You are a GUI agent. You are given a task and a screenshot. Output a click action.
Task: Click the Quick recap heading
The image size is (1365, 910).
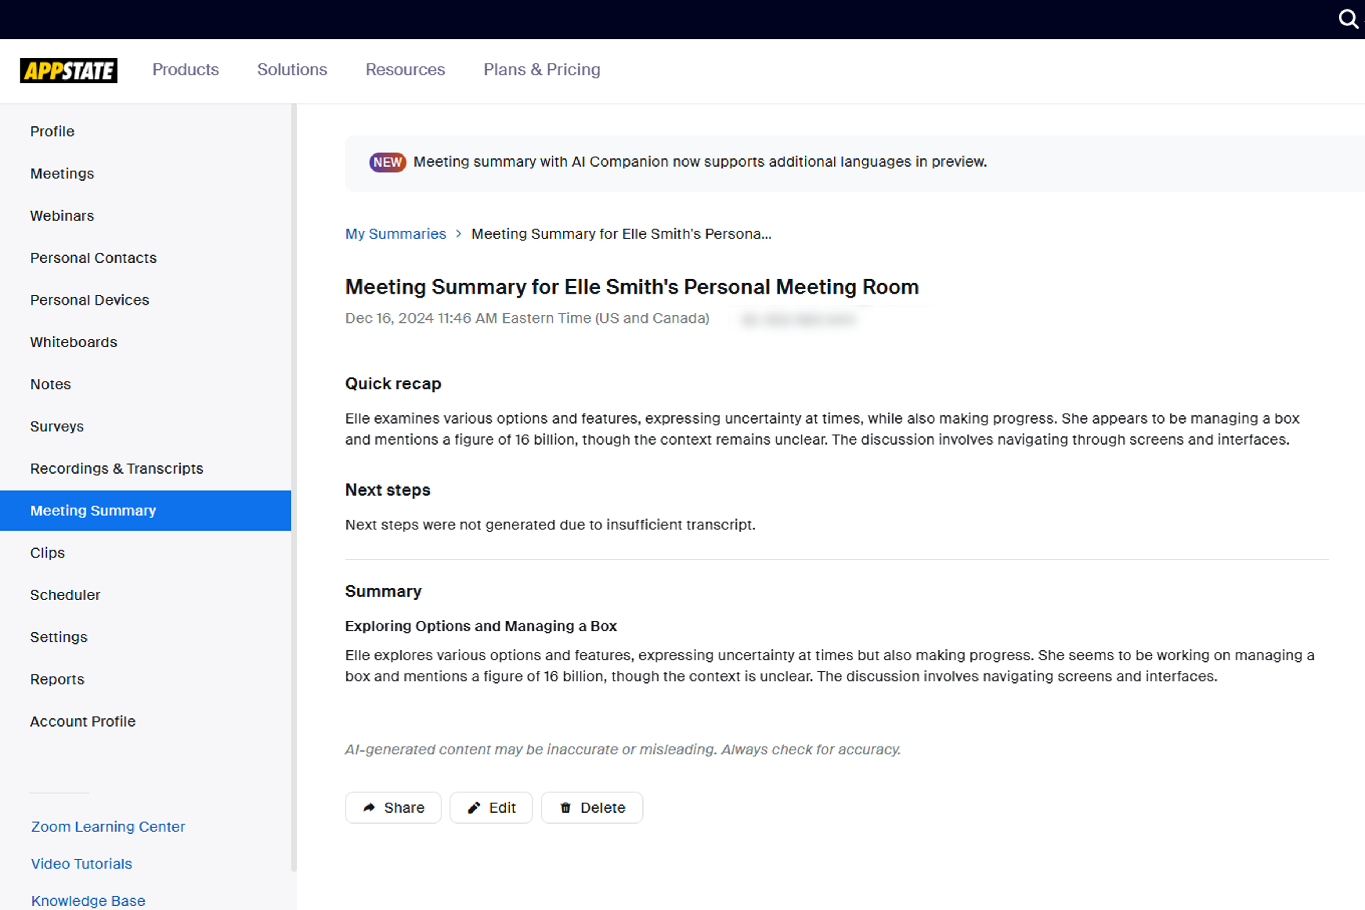pos(393,383)
